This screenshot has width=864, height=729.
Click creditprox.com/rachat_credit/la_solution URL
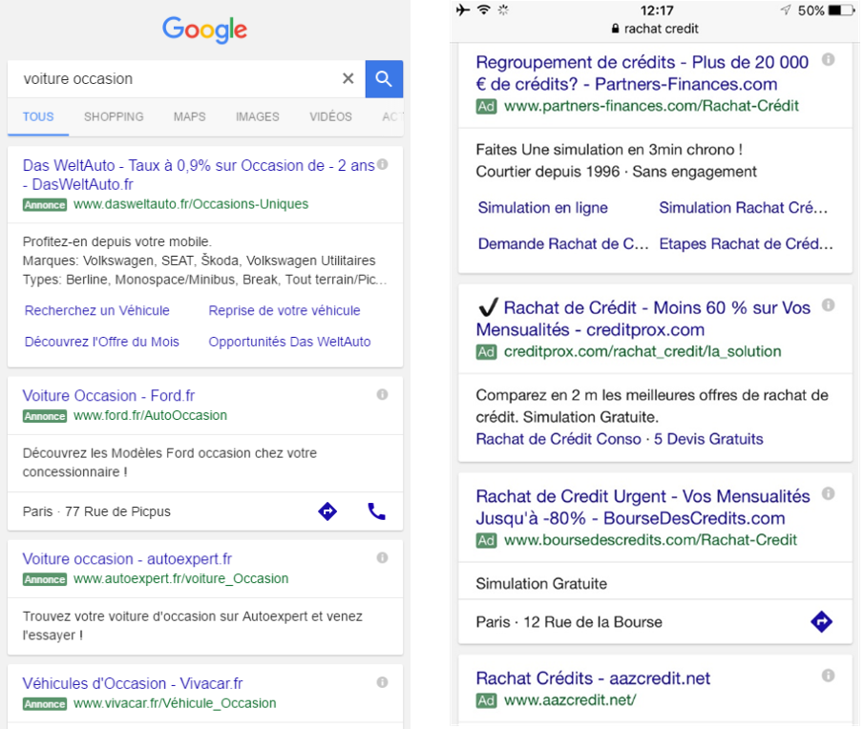(643, 351)
